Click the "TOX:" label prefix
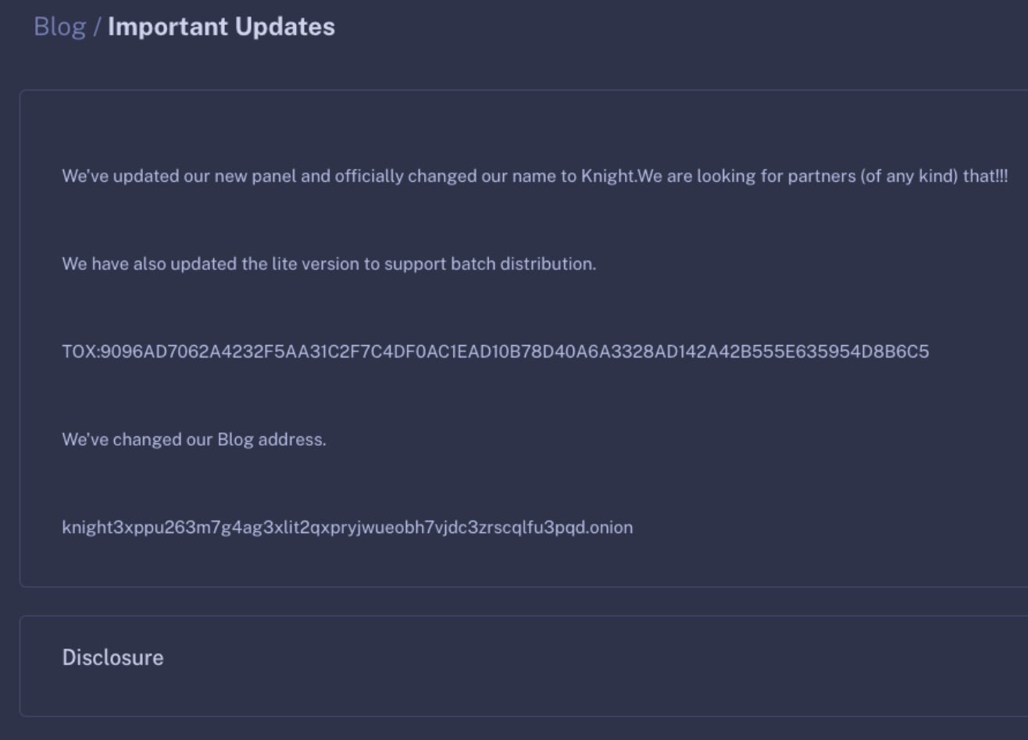 pos(80,352)
